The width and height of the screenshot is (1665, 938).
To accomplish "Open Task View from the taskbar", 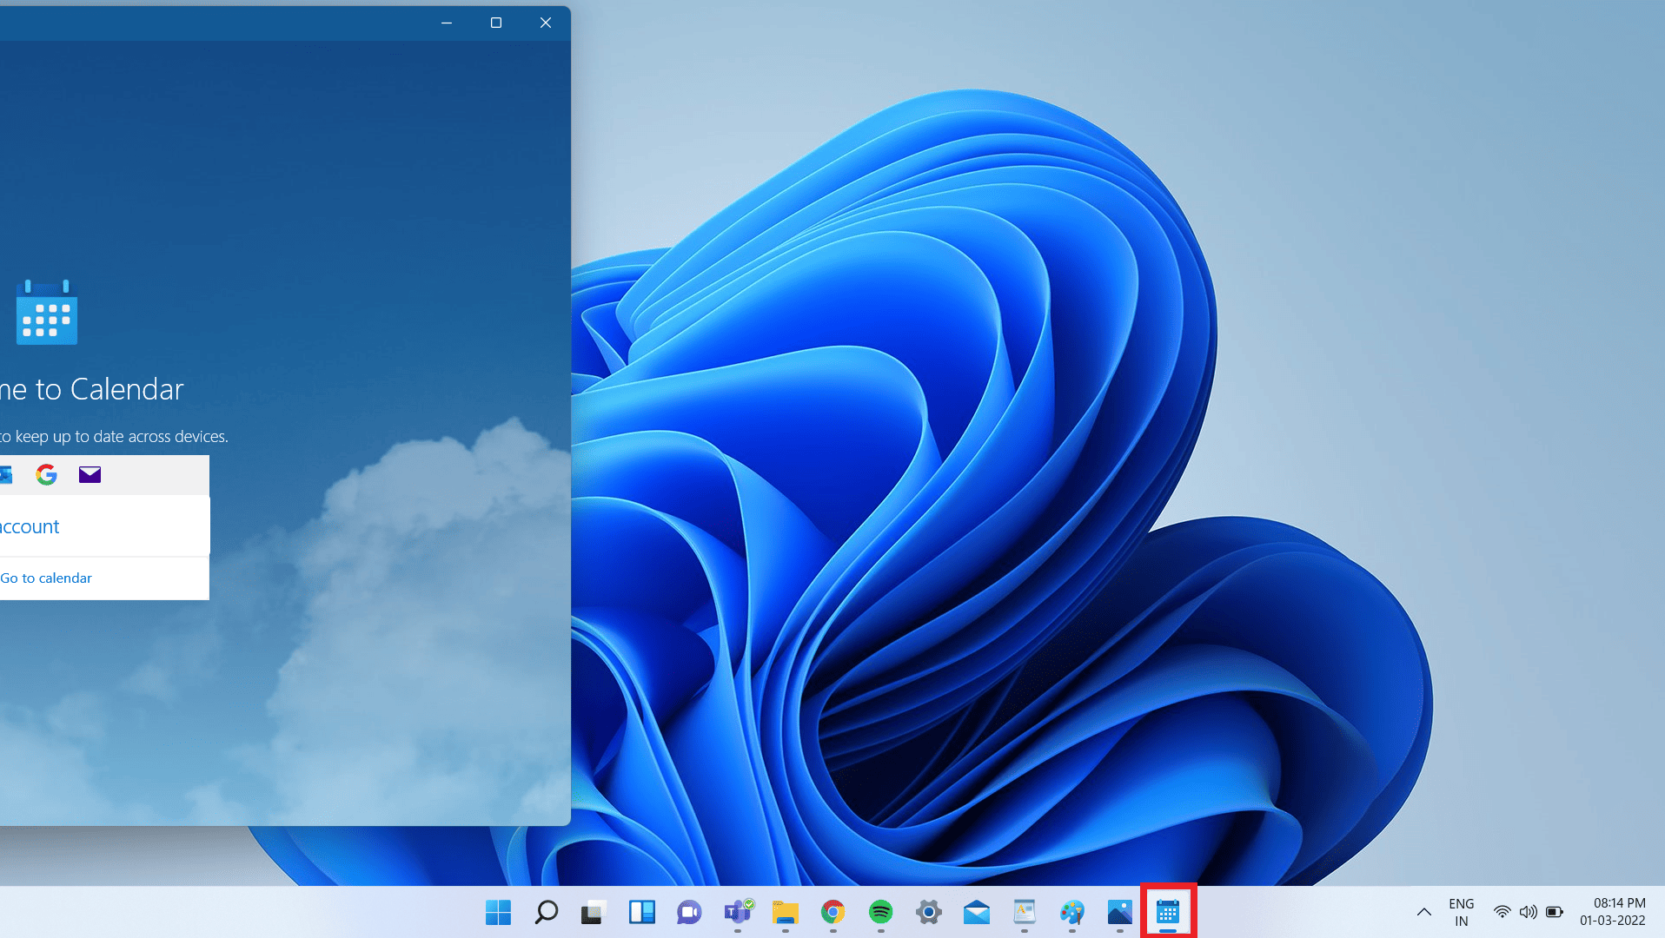I will pyautogui.click(x=594, y=912).
